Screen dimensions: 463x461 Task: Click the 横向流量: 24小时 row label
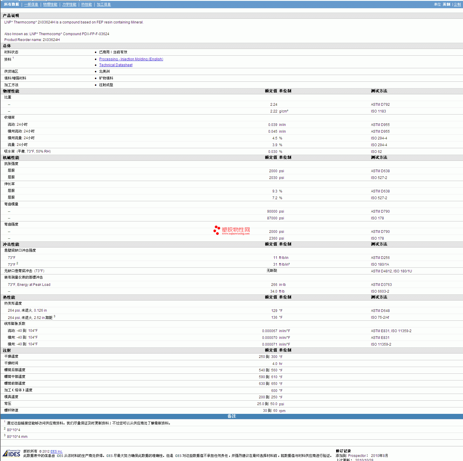[x=21, y=138]
